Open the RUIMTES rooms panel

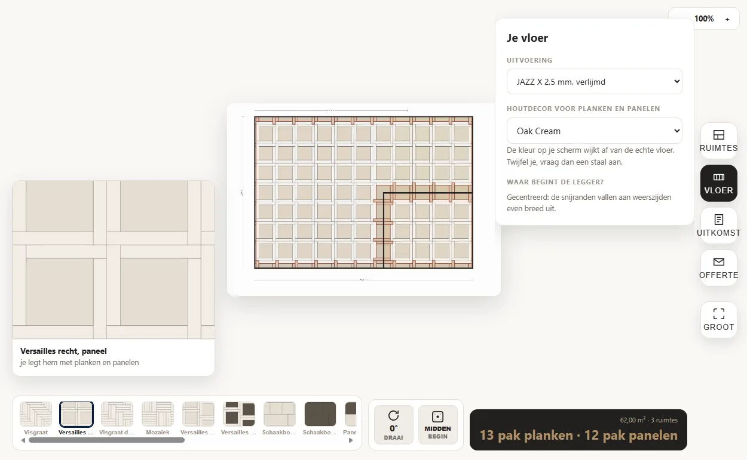coord(718,141)
